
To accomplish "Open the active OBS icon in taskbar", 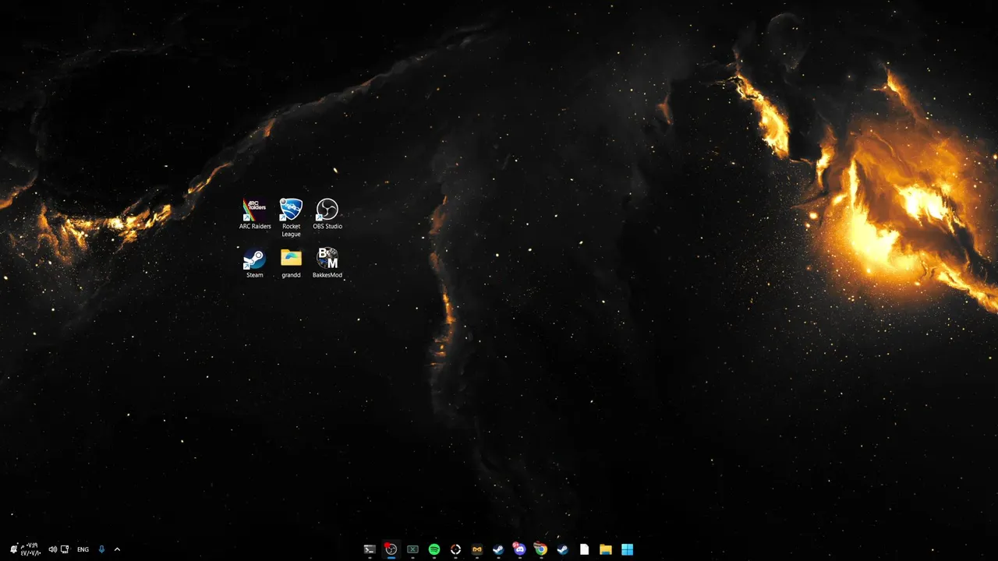I will coord(391,549).
